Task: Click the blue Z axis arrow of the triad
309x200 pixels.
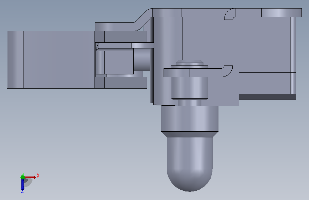Action: pos(22,185)
